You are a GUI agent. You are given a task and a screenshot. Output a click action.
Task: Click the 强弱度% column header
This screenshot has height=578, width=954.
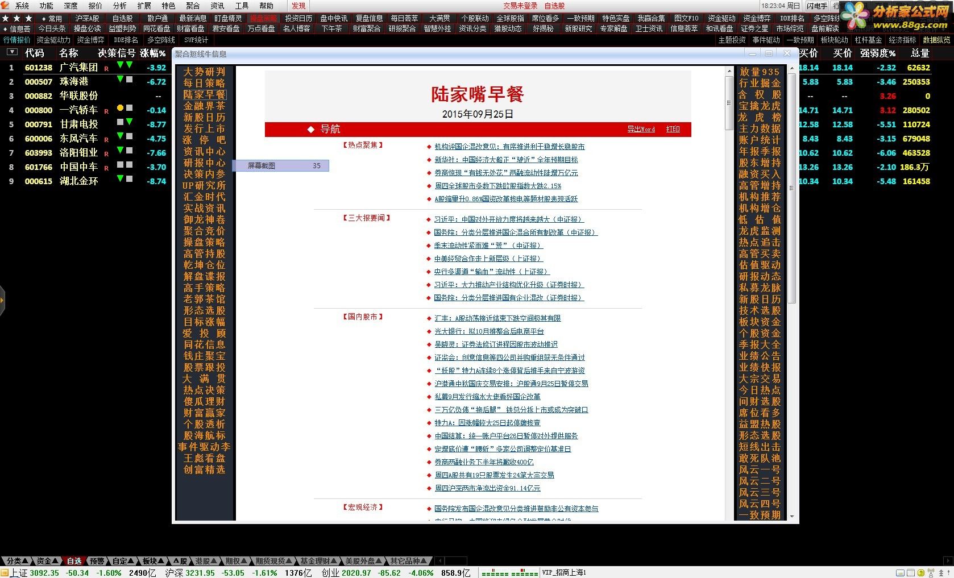[877, 53]
